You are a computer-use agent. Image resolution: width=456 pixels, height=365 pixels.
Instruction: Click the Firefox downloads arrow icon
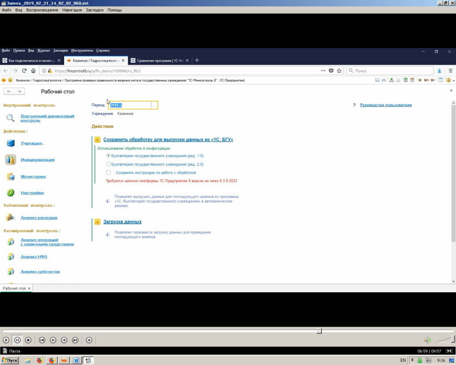(x=440, y=70)
